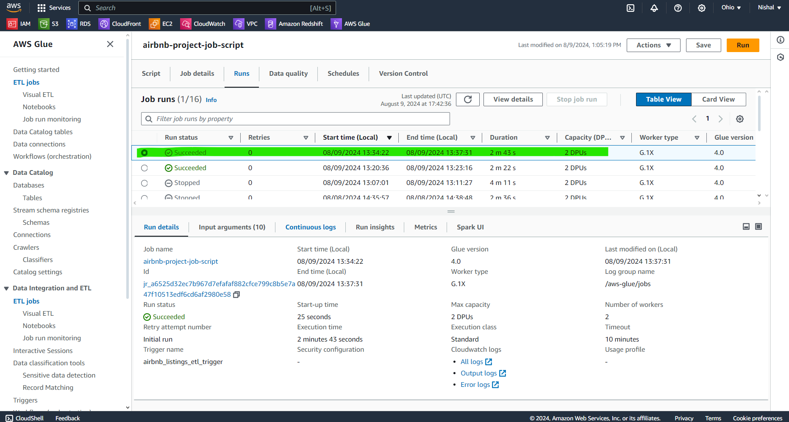789x422 pixels.
Task: Copy the job run Id
Action: (x=236, y=295)
